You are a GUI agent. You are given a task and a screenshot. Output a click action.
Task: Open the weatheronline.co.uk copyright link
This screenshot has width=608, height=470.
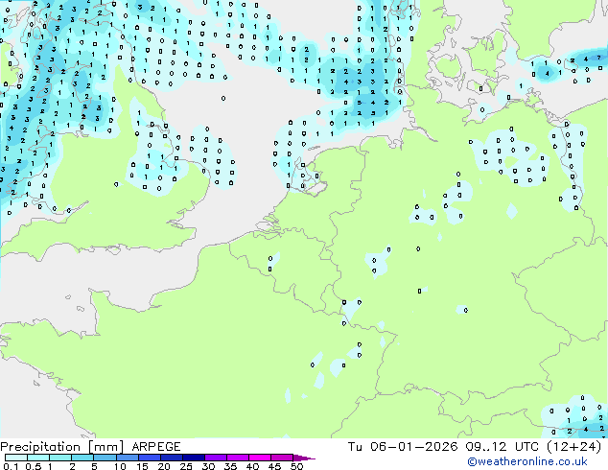pos(527,461)
